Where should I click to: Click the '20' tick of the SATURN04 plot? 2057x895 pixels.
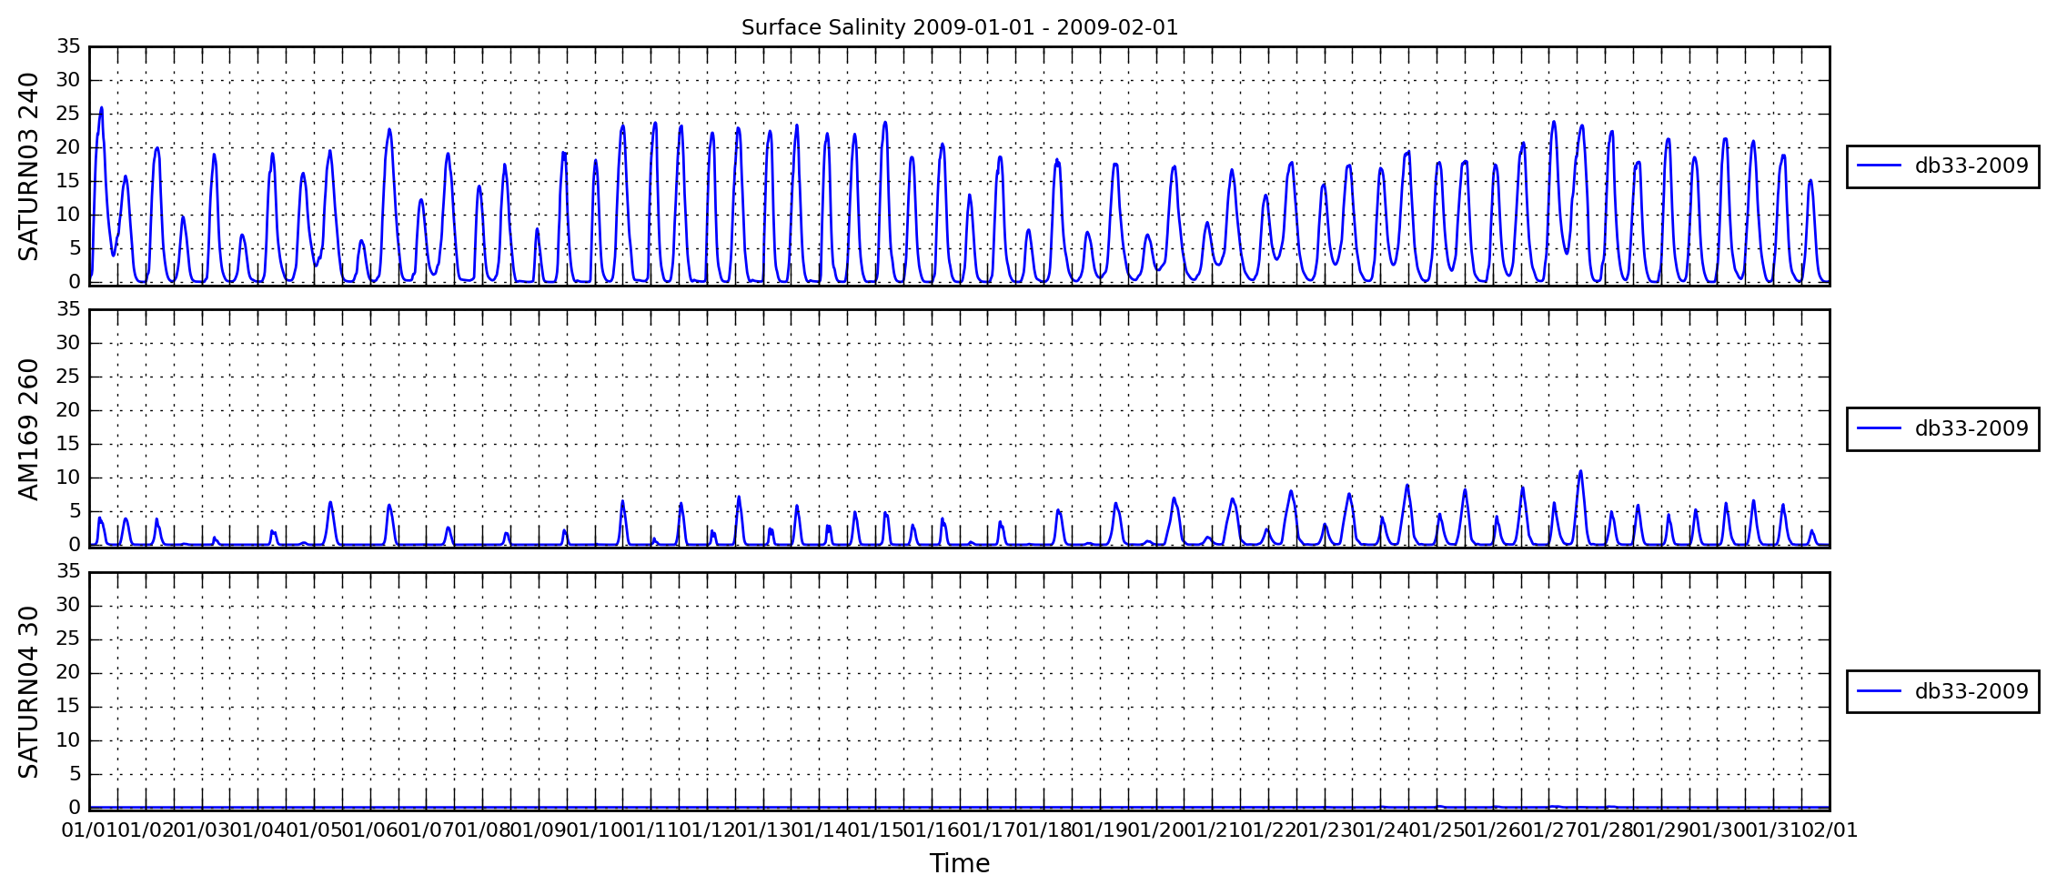click(70, 673)
